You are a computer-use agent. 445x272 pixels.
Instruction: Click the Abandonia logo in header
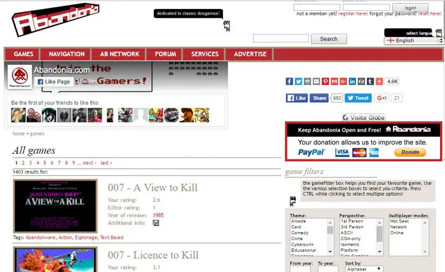55,20
